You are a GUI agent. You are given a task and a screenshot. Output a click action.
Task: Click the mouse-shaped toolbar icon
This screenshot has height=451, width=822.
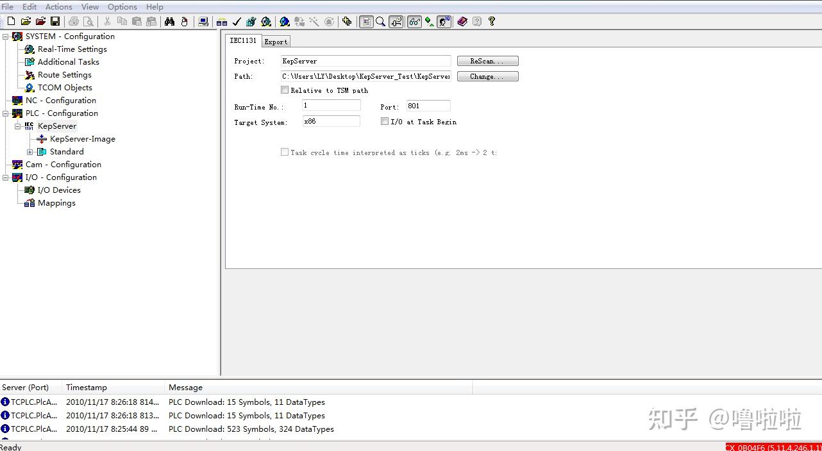[x=185, y=21]
